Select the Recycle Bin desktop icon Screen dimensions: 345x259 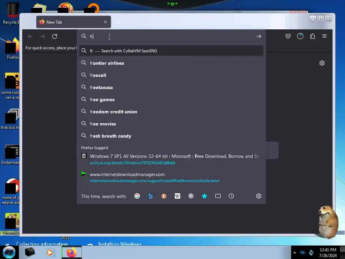tap(11, 13)
